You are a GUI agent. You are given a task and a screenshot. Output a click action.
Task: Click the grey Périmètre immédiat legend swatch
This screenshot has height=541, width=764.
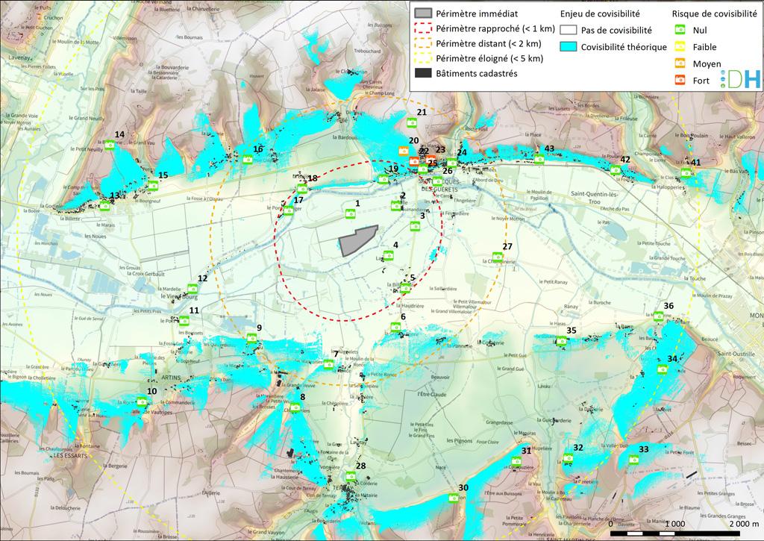[423, 13]
